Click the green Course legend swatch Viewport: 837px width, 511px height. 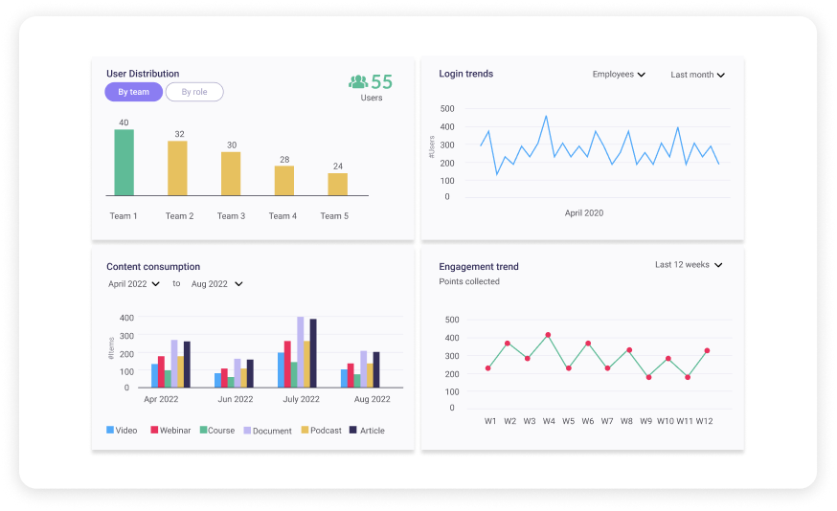(203, 431)
